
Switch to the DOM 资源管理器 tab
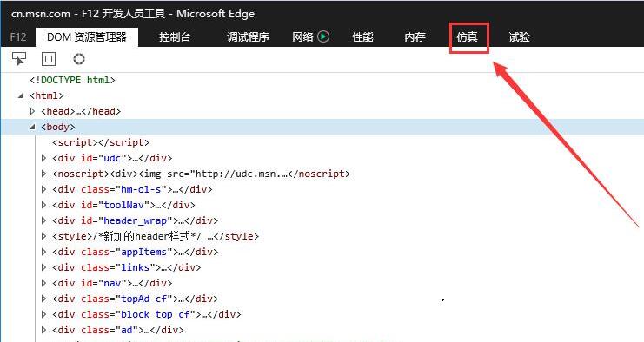pos(87,37)
